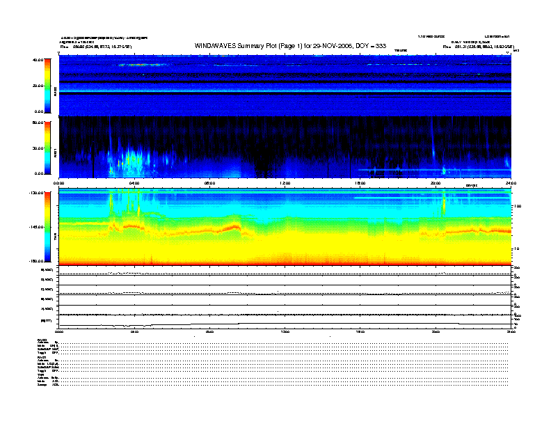
Task: Click the RAD2 color scale bar
Action: pos(47,86)
